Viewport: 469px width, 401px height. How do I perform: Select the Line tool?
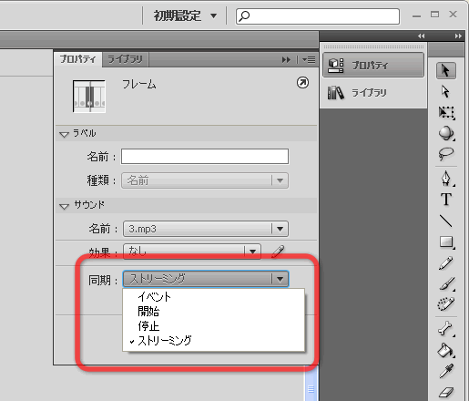point(446,221)
